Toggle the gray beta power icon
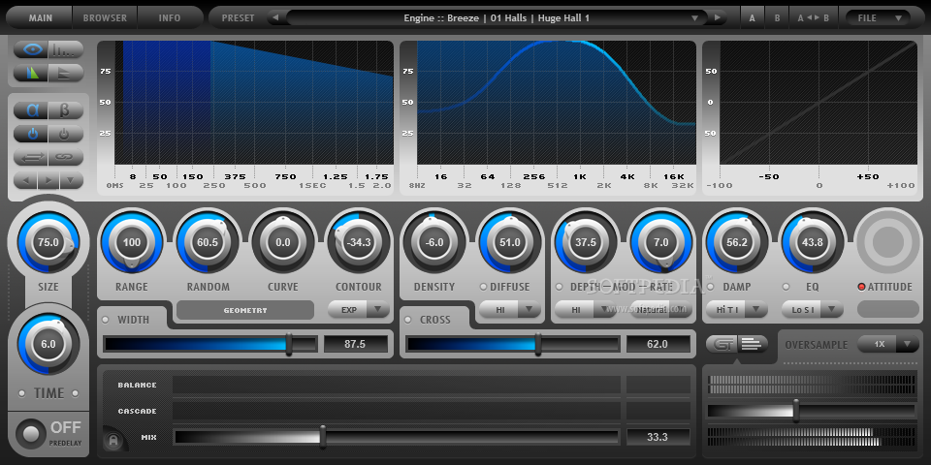This screenshot has height=465, width=931. coord(65,134)
